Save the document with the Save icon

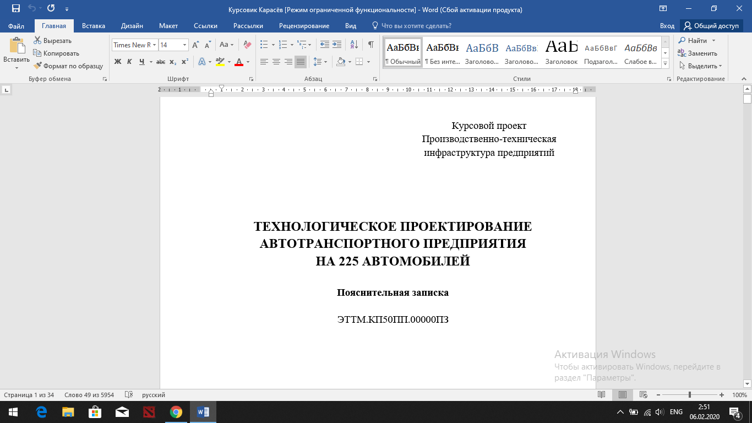15,9
